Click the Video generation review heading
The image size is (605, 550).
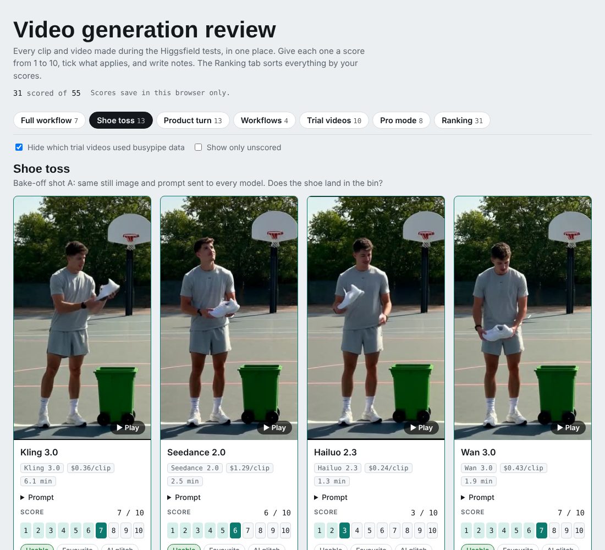click(x=145, y=30)
